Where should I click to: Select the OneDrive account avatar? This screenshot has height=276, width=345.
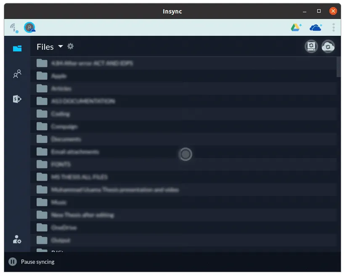point(30,27)
